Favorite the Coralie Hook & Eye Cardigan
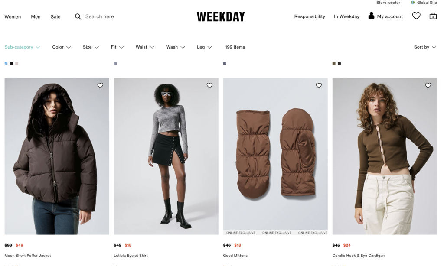The height and width of the screenshot is (266, 444). coord(428,85)
